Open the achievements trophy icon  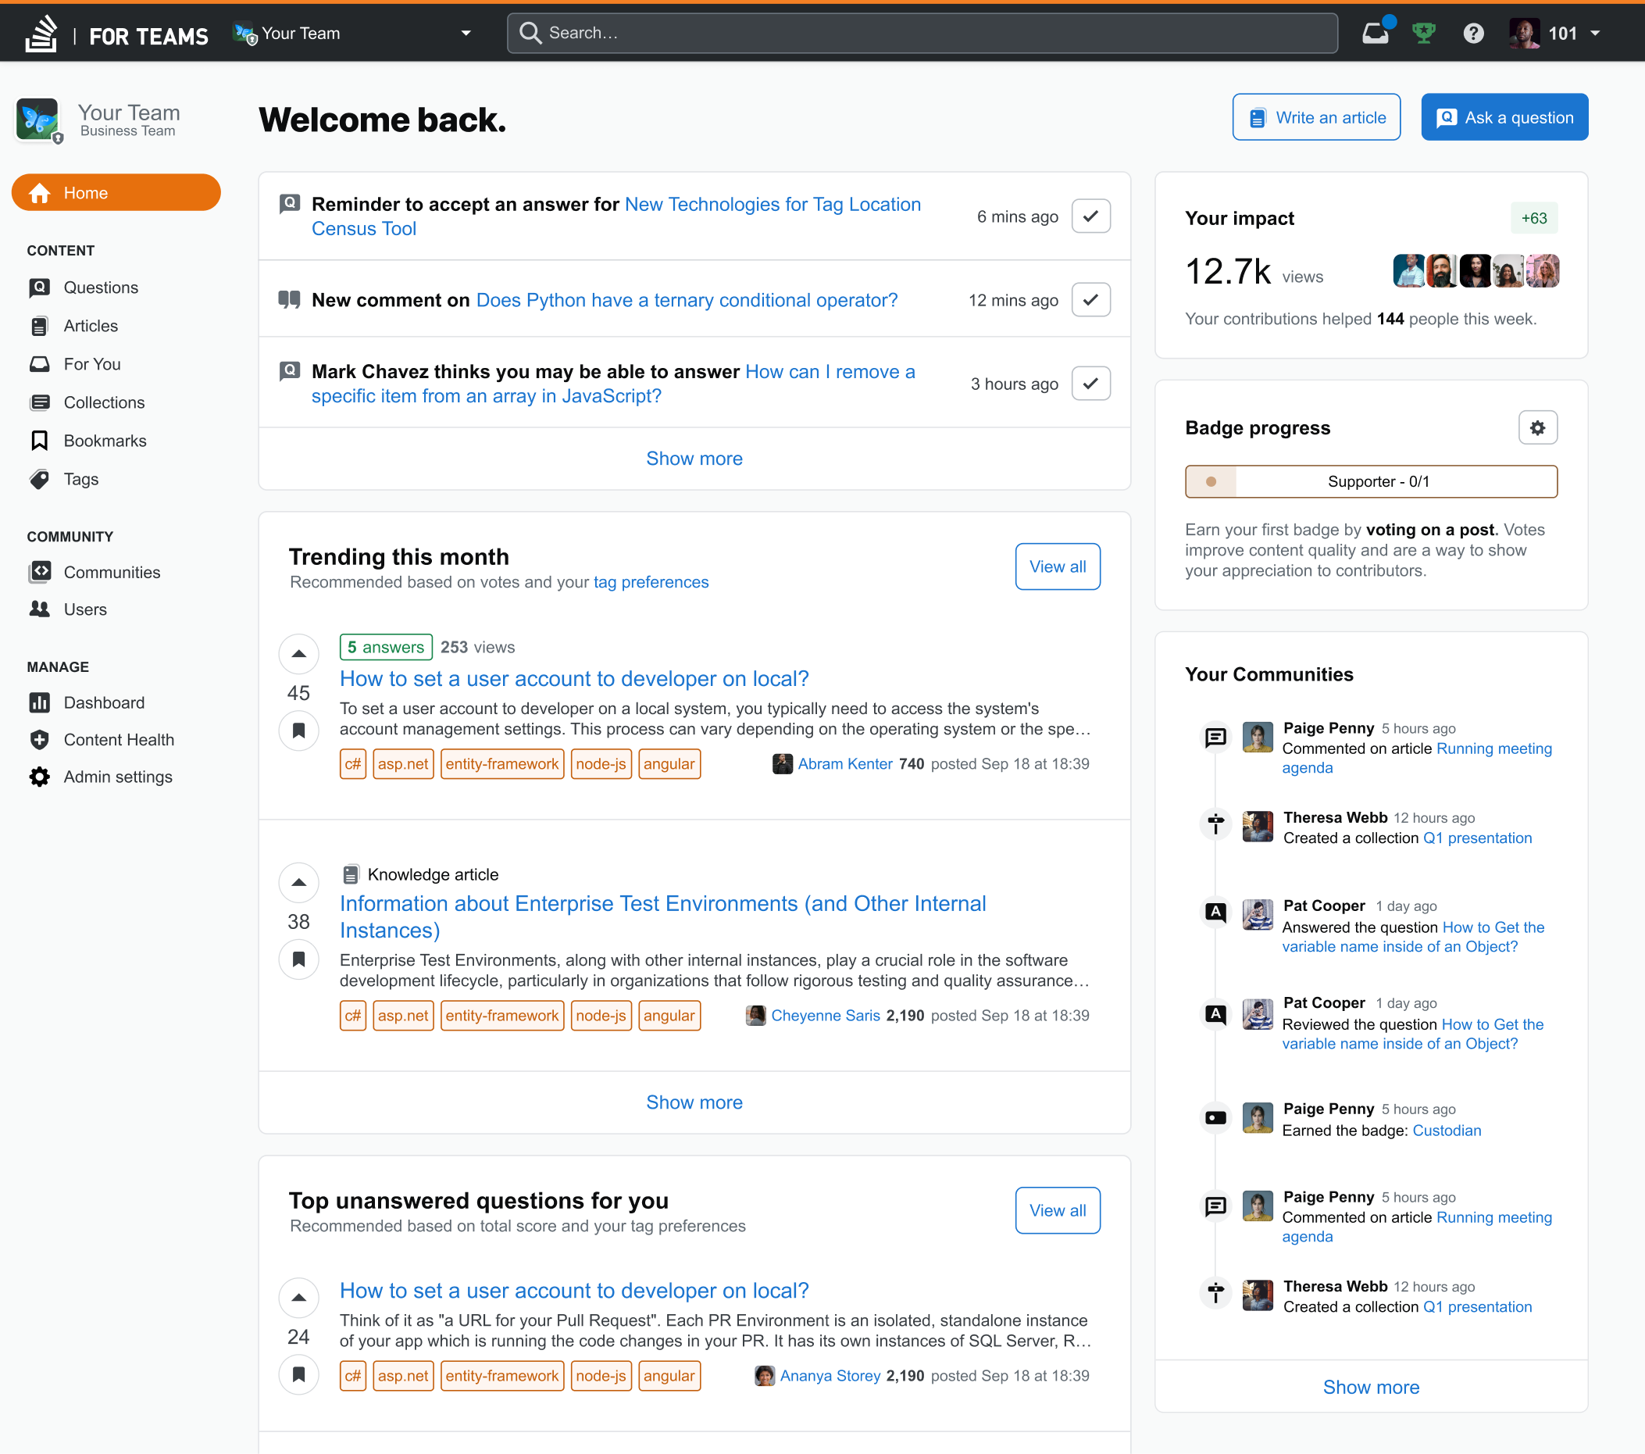(1424, 33)
